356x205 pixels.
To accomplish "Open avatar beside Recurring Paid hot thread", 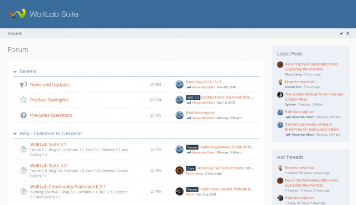I will 280,181.
